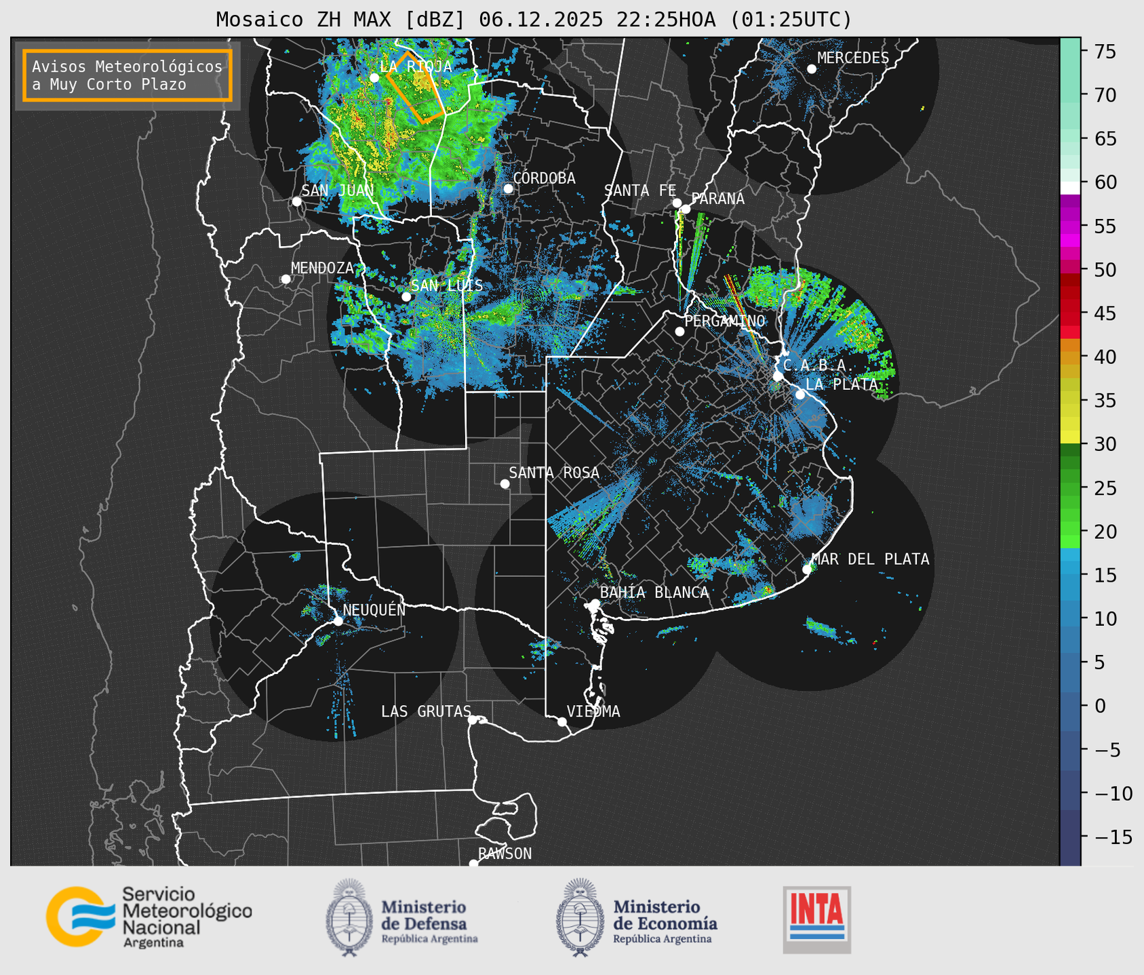
Task: Select the white marker dot for Las Grutas
Action: [473, 719]
